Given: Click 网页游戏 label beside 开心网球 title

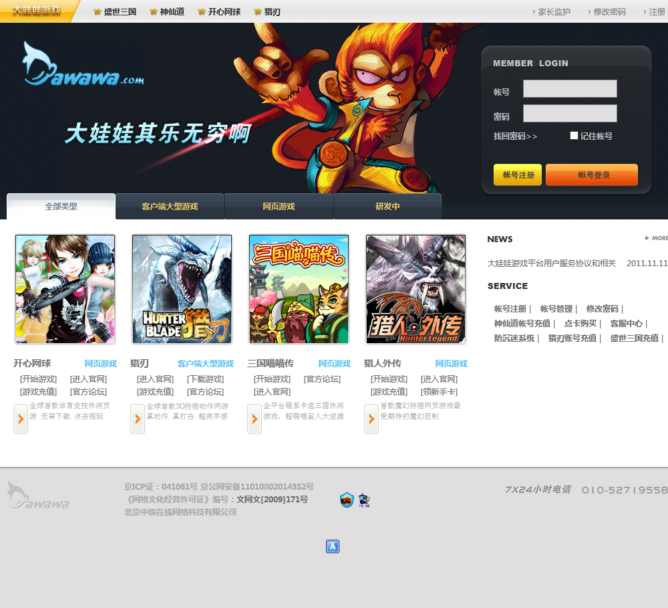Looking at the screenshot, I should point(101,363).
